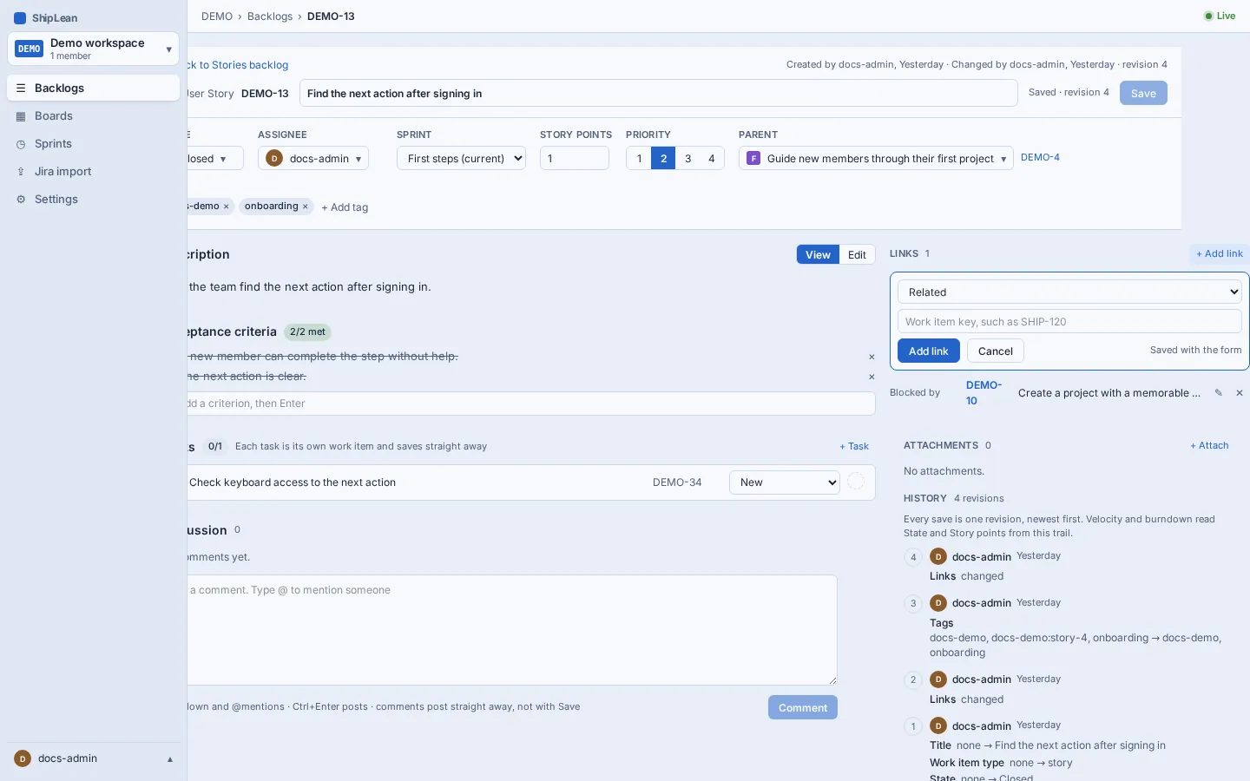Click the work item key input field
Viewport: 1250px width, 781px height.
(1069, 322)
